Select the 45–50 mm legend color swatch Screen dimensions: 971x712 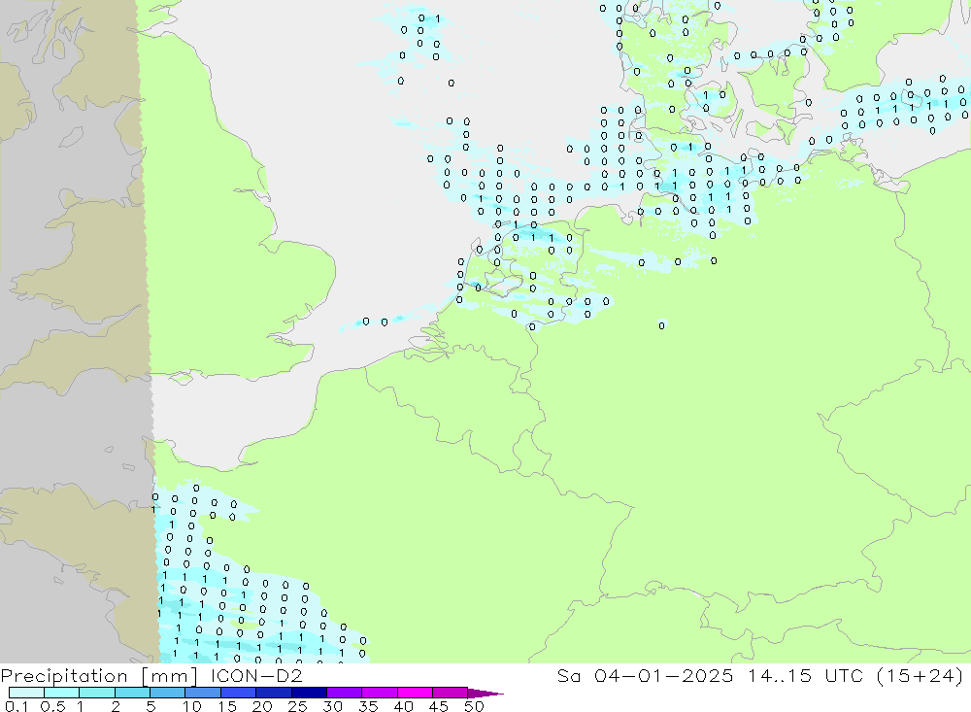click(451, 693)
